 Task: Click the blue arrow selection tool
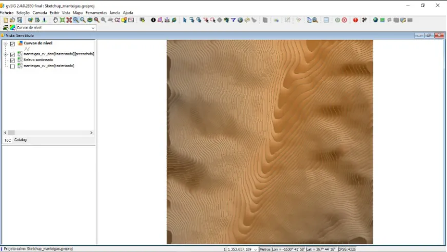point(185,20)
